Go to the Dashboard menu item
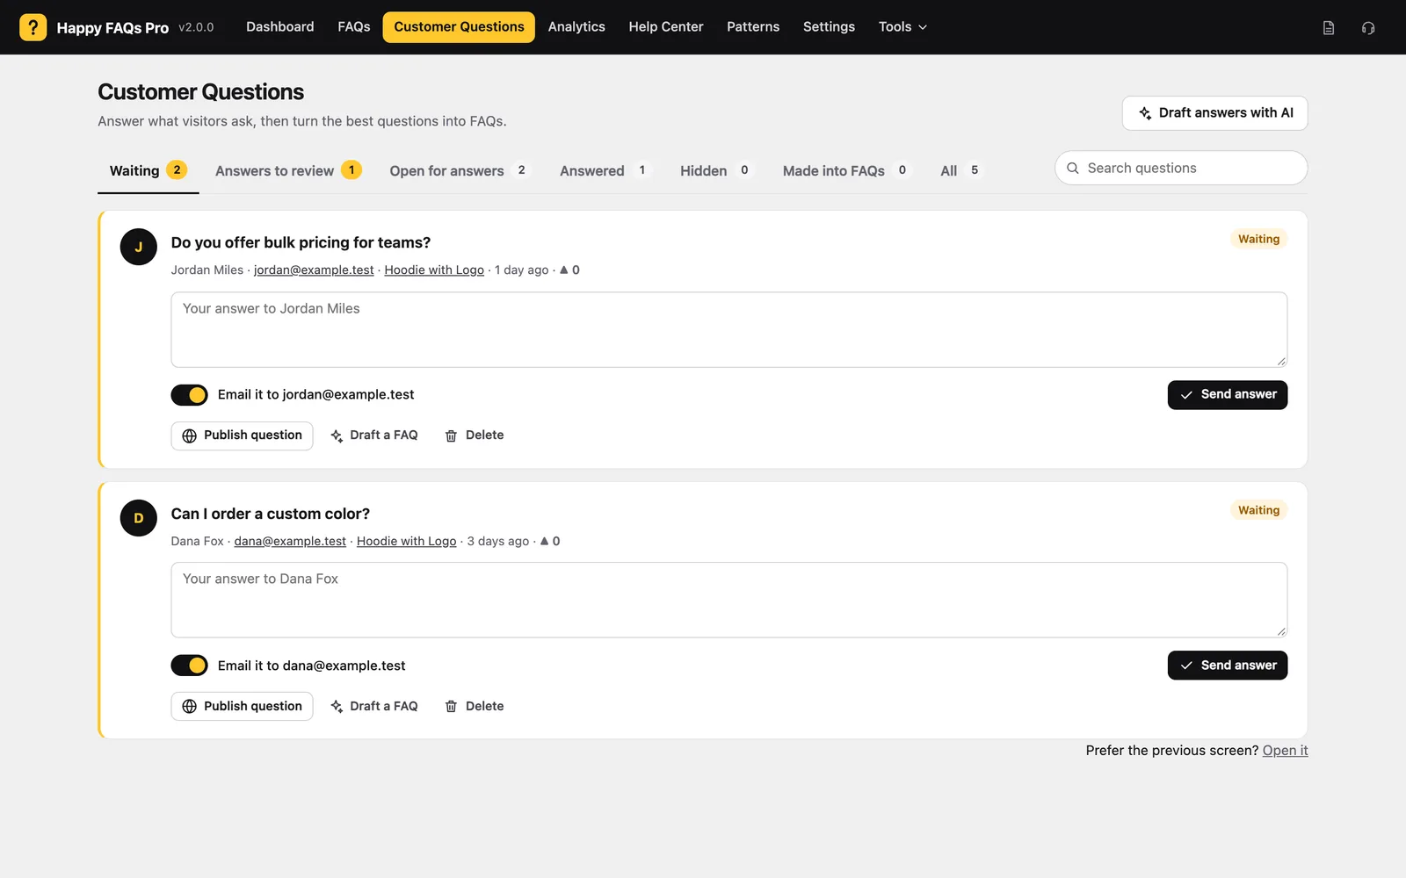Viewport: 1406px width, 878px height. (279, 27)
